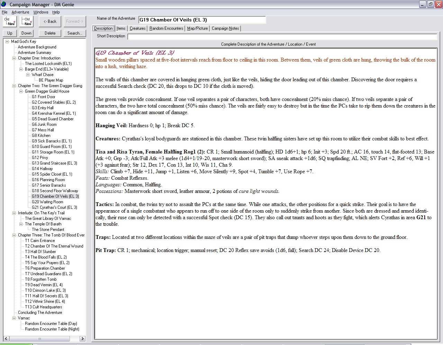Open the Adventure menu
Viewport: 443px width, 345px height.
pyautogui.click(x=20, y=12)
